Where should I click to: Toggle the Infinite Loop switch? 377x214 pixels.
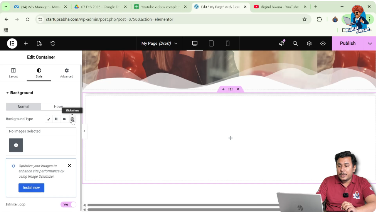point(68,204)
